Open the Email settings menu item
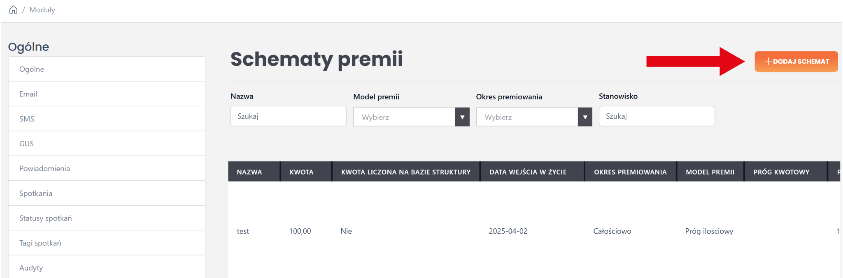The image size is (843, 278). point(28,94)
